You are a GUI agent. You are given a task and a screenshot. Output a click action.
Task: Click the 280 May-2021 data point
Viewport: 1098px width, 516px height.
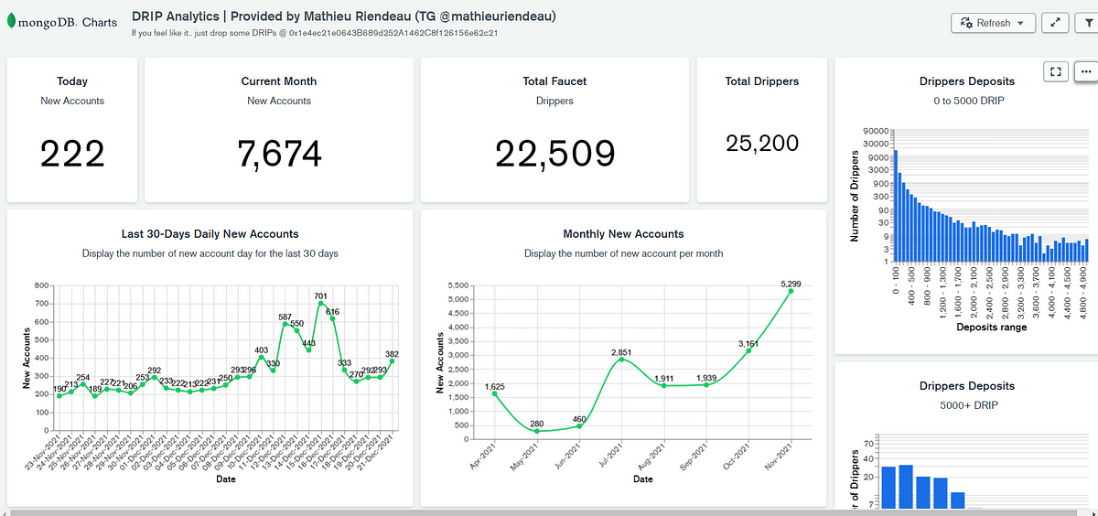[537, 432]
